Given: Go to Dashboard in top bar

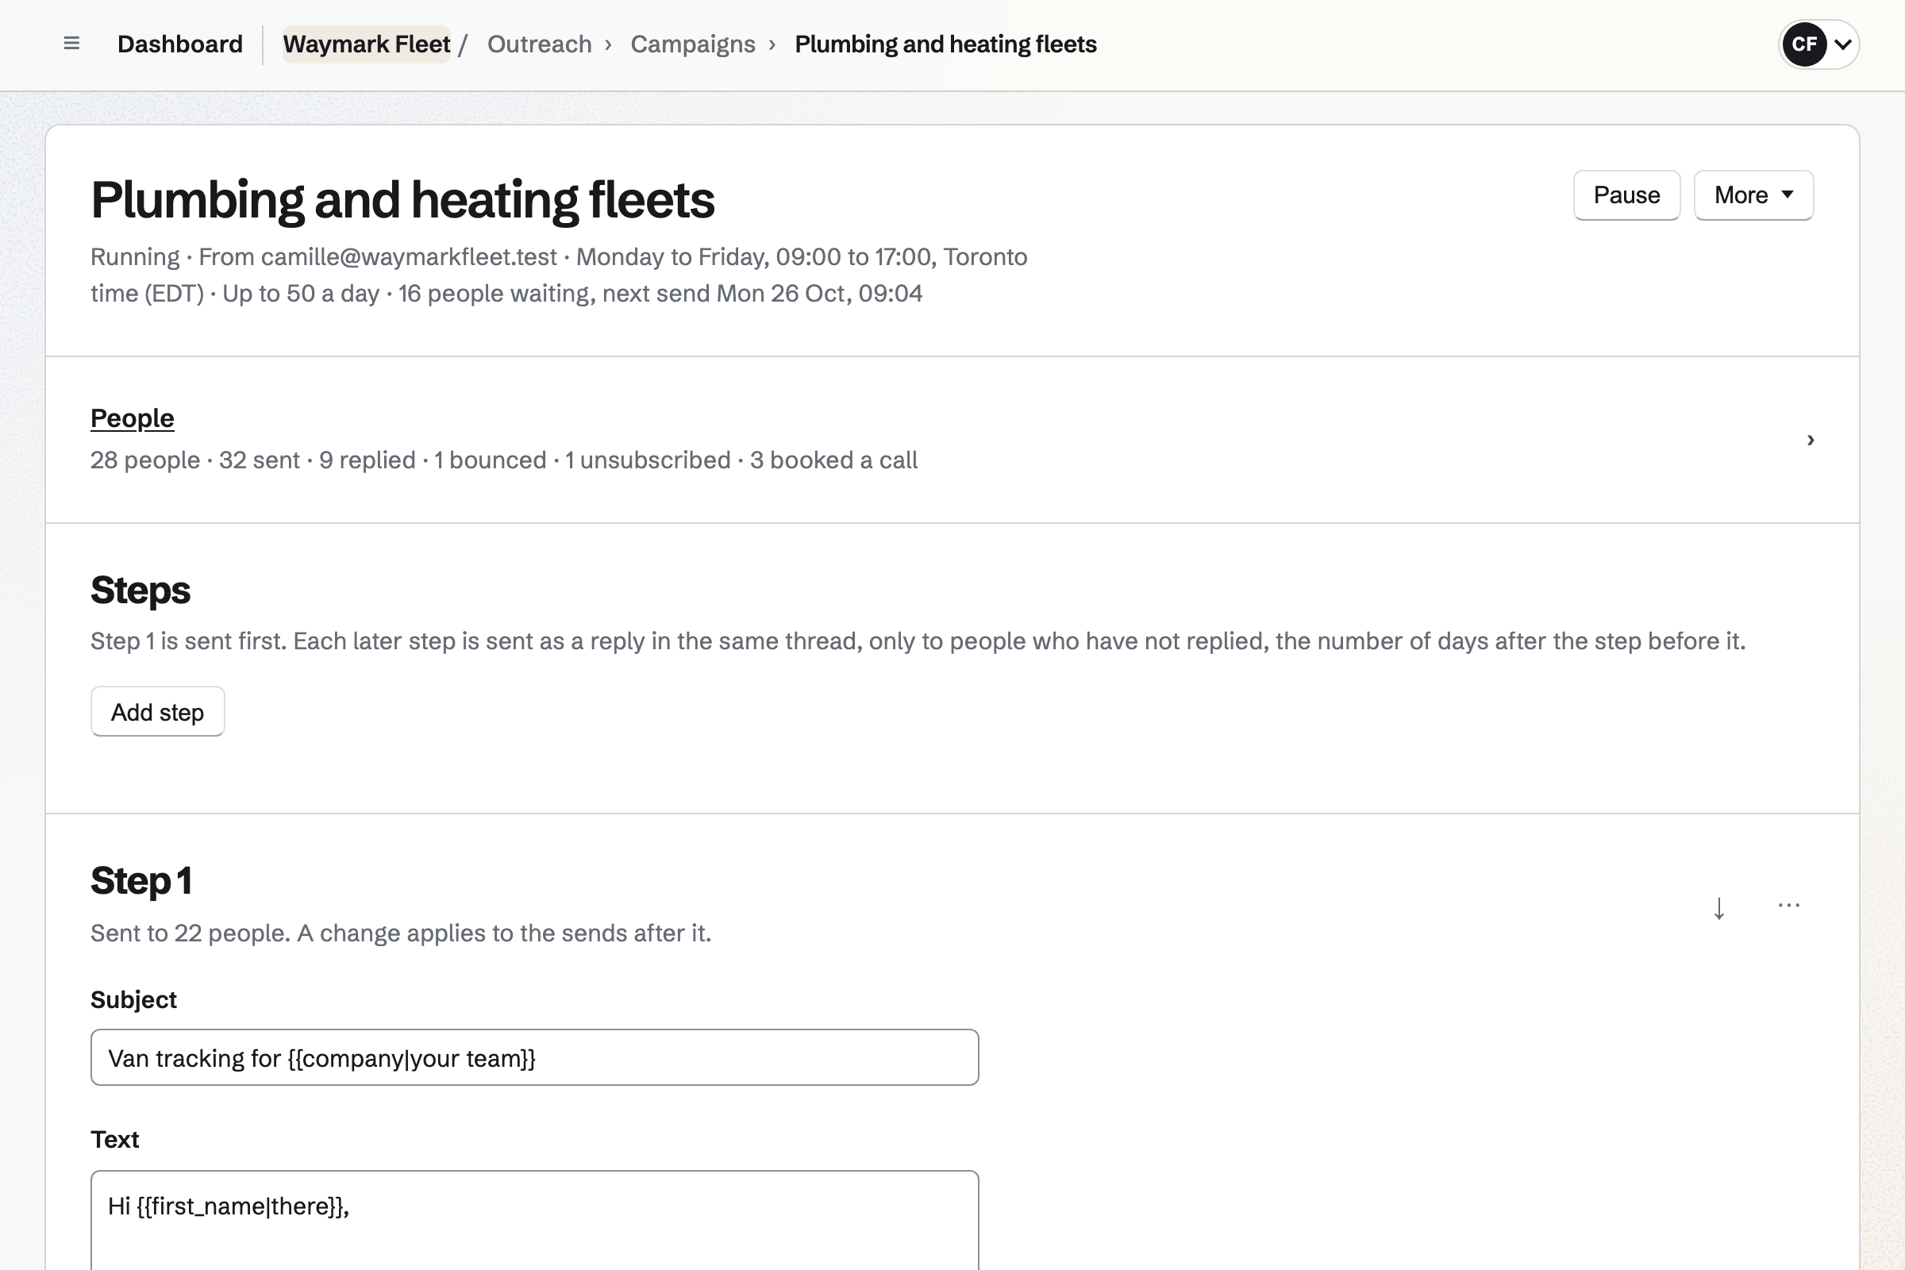Looking at the screenshot, I should tap(180, 44).
